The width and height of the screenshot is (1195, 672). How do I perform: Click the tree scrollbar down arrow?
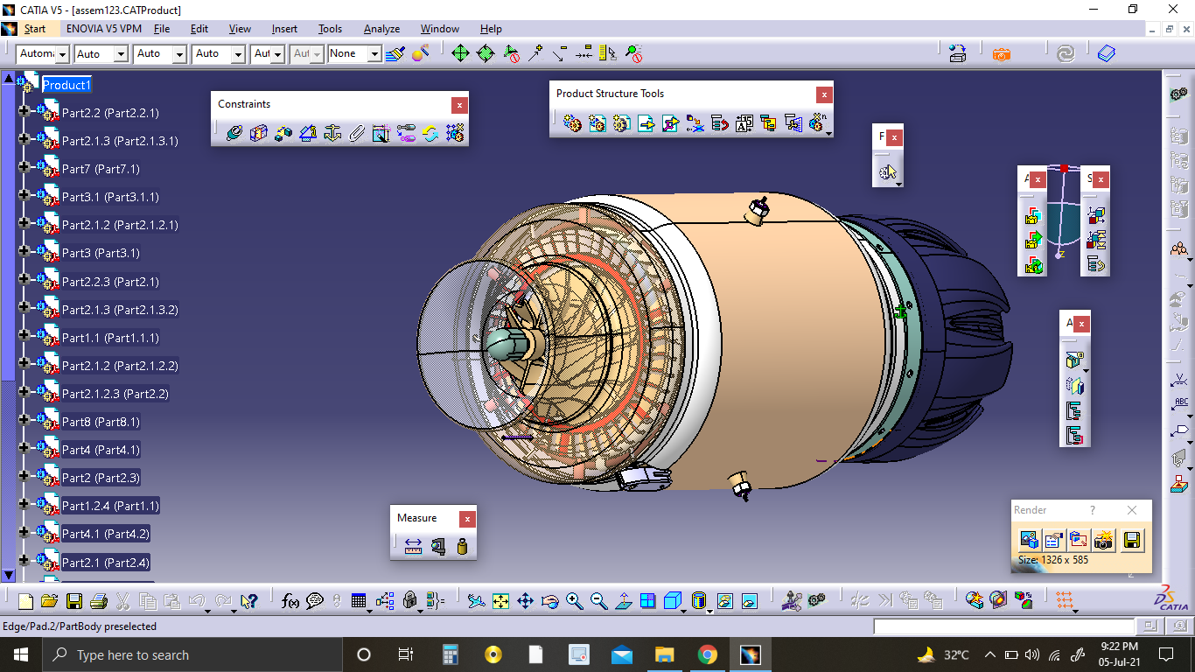[9, 575]
